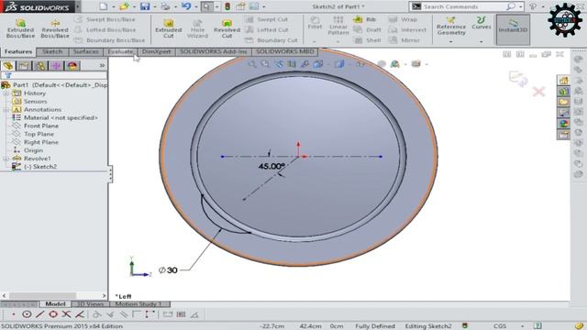Expand the Annotations folder node
This screenshot has width=587, height=330.
[6, 110]
